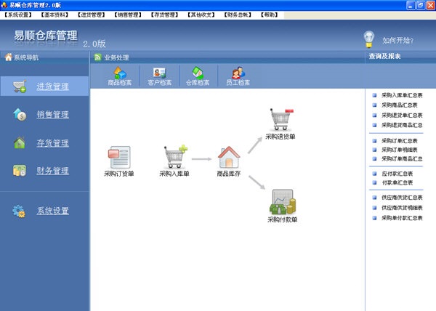Click the 采购订货单 purchase order icon

tap(119, 157)
